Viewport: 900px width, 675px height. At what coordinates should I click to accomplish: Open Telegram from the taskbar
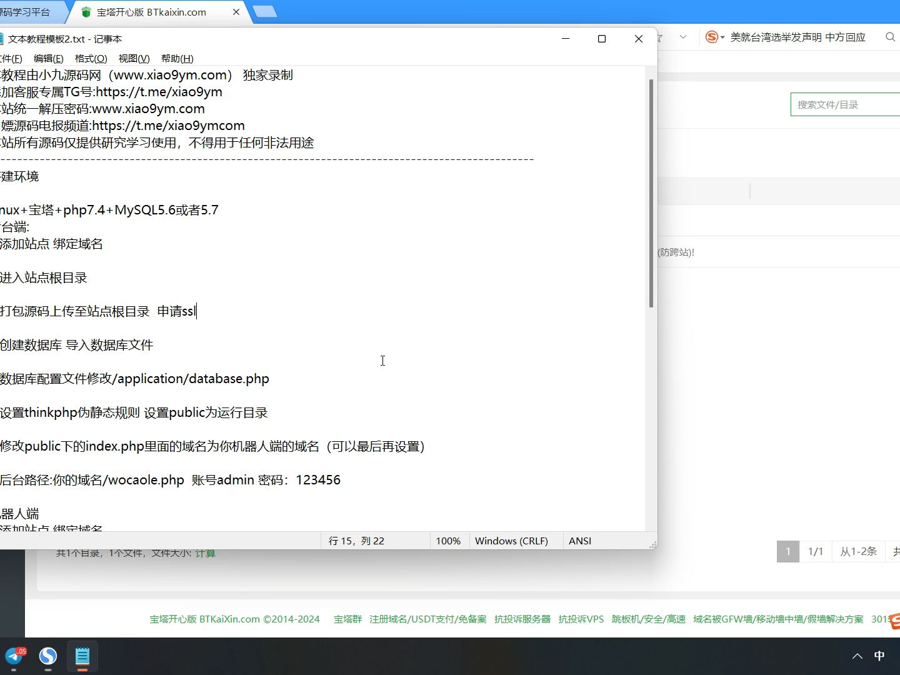[14, 656]
